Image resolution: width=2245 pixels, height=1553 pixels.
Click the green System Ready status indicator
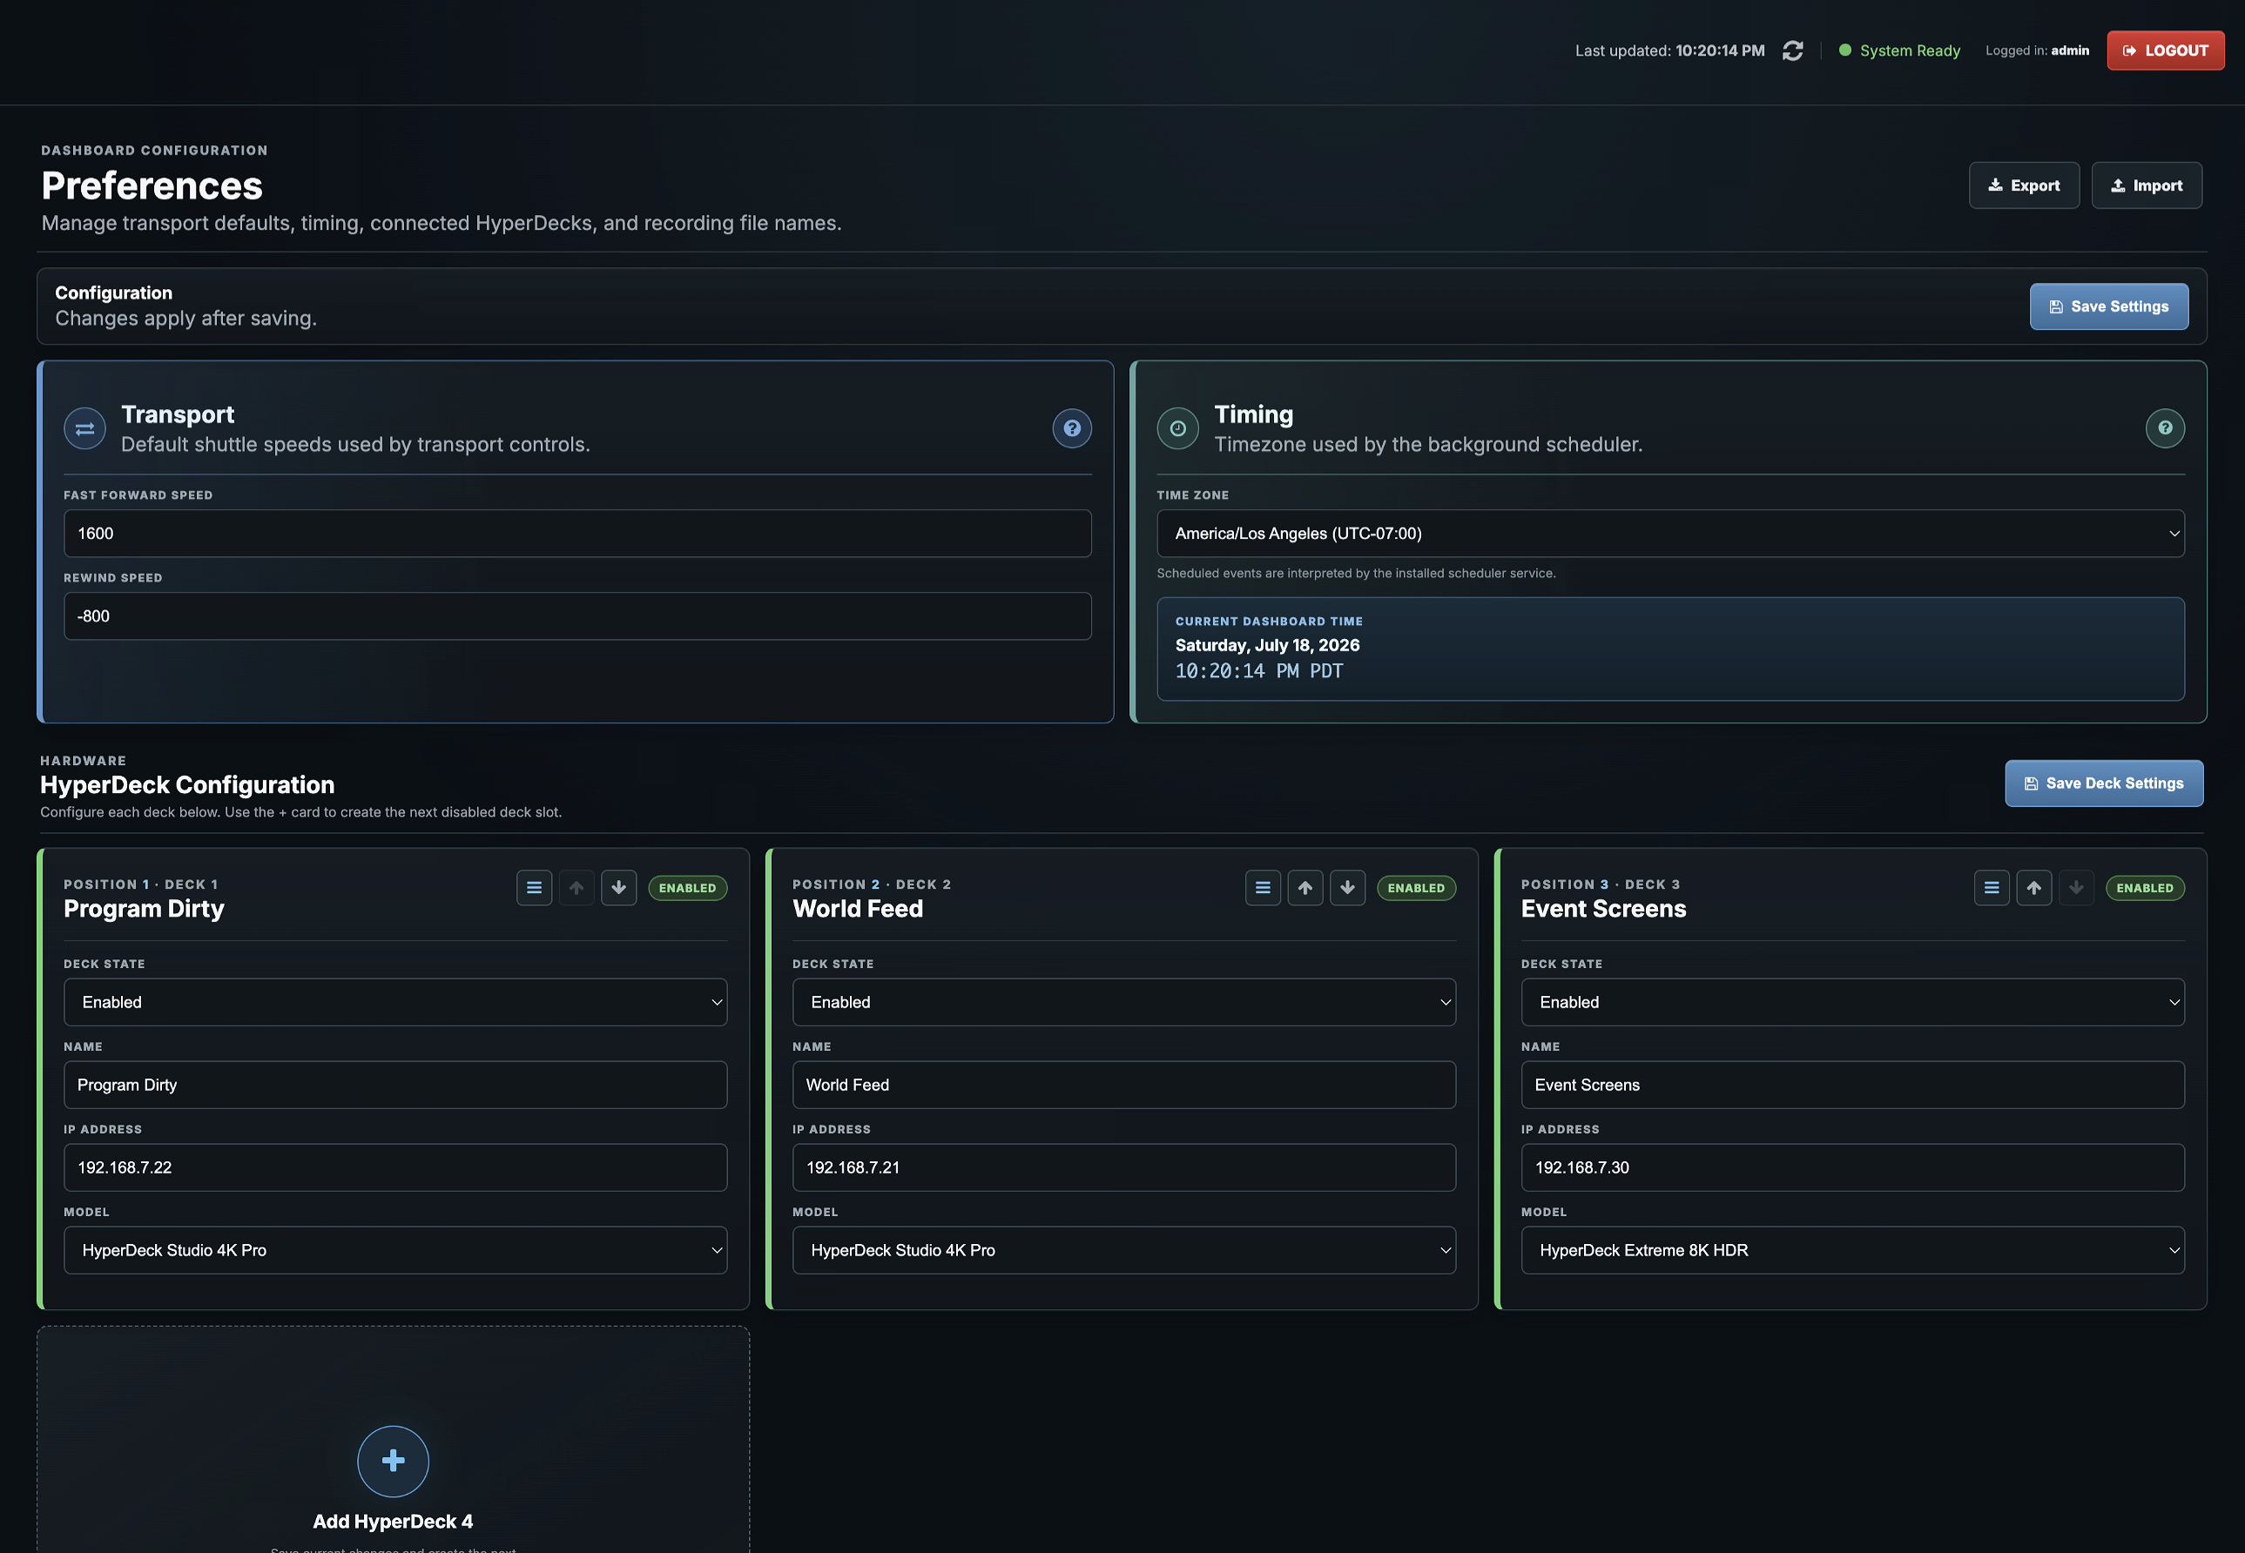click(1899, 50)
